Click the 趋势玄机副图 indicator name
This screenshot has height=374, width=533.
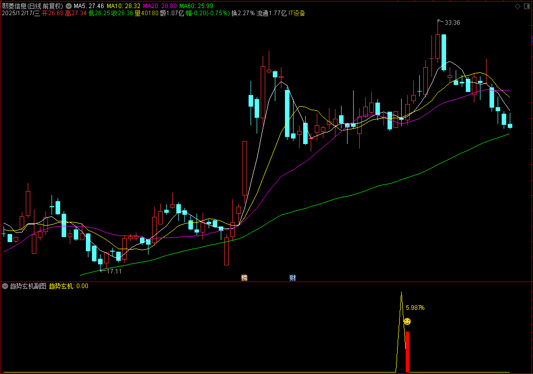28,286
